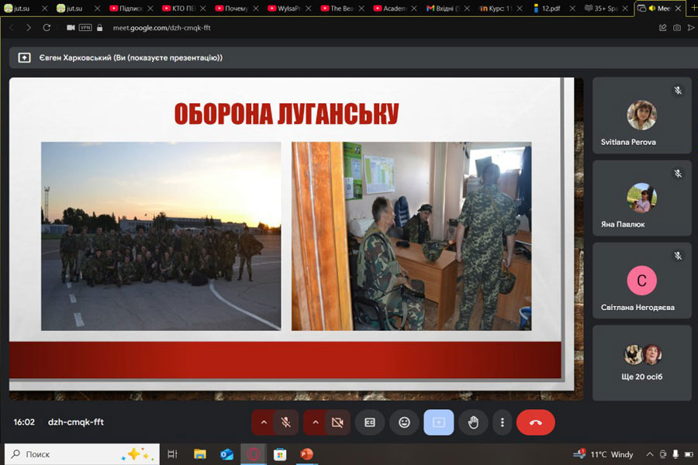
Task: Click the VPN badge in address bar
Action: tap(85, 28)
